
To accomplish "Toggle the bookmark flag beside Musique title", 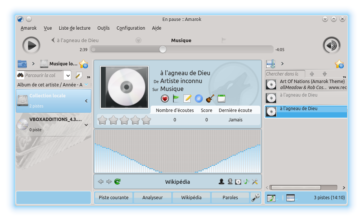I will (224, 40).
